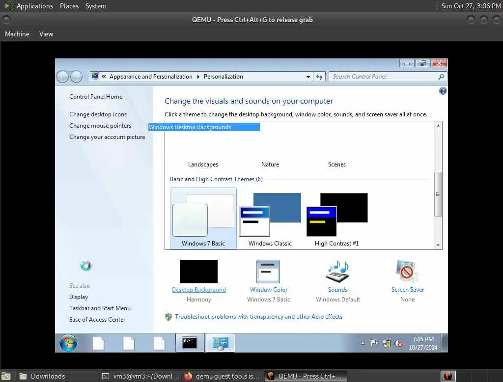Open Troubleshoot problems with transparency link
The height and width of the screenshot is (382, 503).
tap(258, 317)
